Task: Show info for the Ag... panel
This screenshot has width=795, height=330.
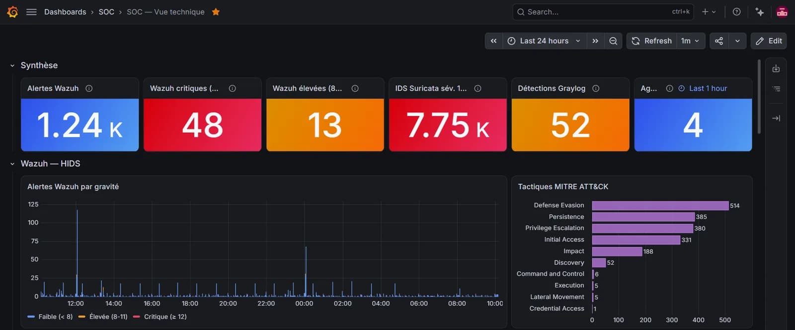Action: pyautogui.click(x=669, y=88)
